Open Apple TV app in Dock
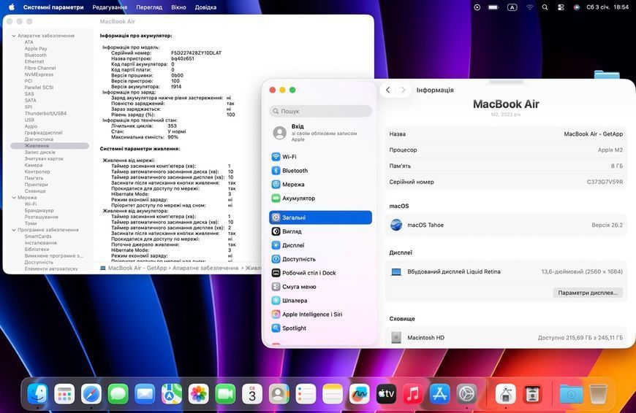The image size is (636, 413). [386, 393]
